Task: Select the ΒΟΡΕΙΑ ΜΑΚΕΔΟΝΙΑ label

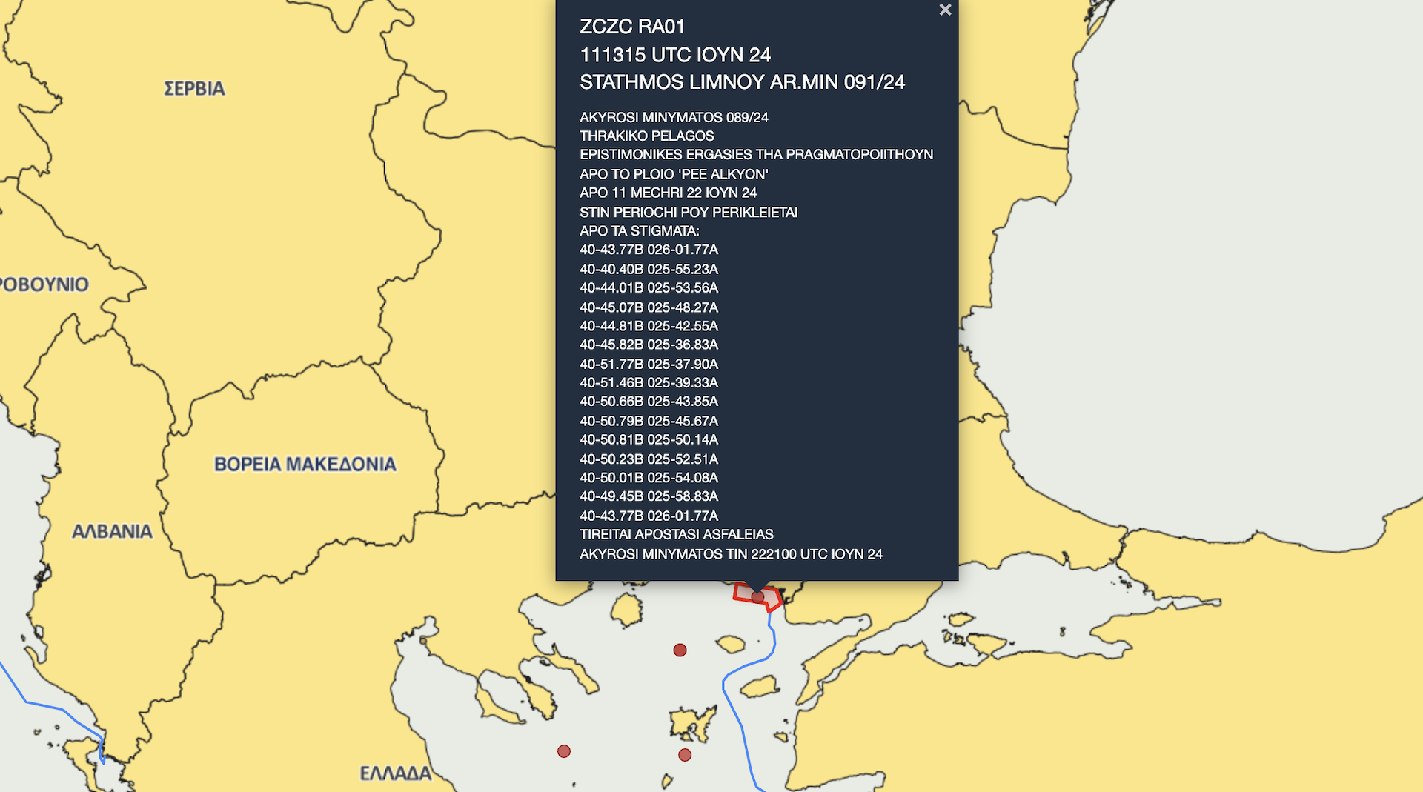Action: [x=305, y=464]
